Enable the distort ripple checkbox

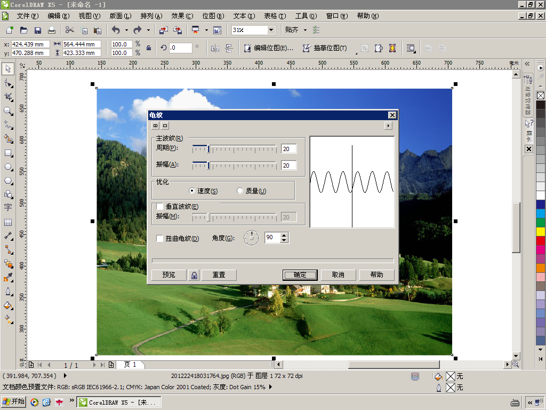tap(159, 239)
